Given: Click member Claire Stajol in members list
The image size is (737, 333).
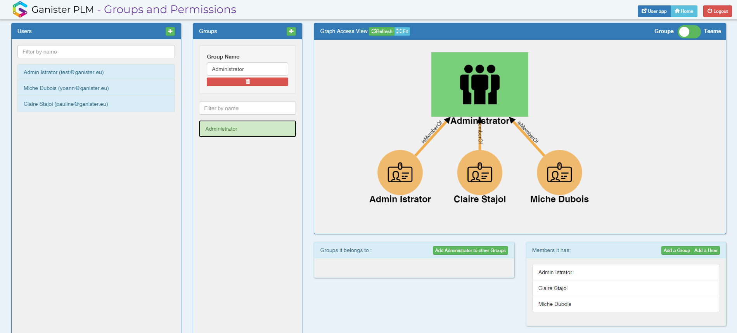Looking at the screenshot, I should point(626,288).
